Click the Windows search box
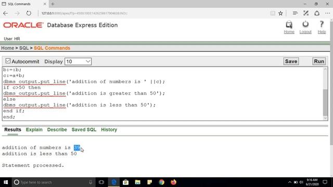The height and width of the screenshot is (187, 333). click(x=53, y=182)
